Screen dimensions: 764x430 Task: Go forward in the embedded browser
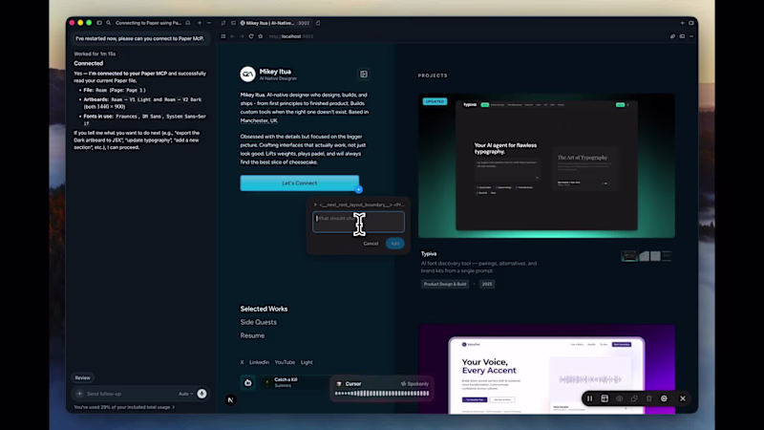click(x=242, y=36)
